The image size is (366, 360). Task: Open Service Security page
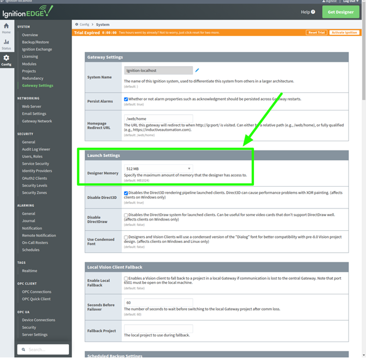[36, 164]
